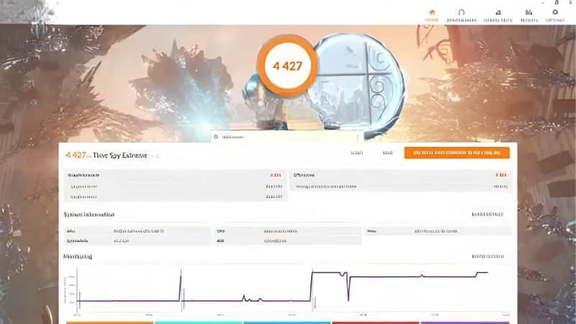Click the GUI version row

click(287, 241)
